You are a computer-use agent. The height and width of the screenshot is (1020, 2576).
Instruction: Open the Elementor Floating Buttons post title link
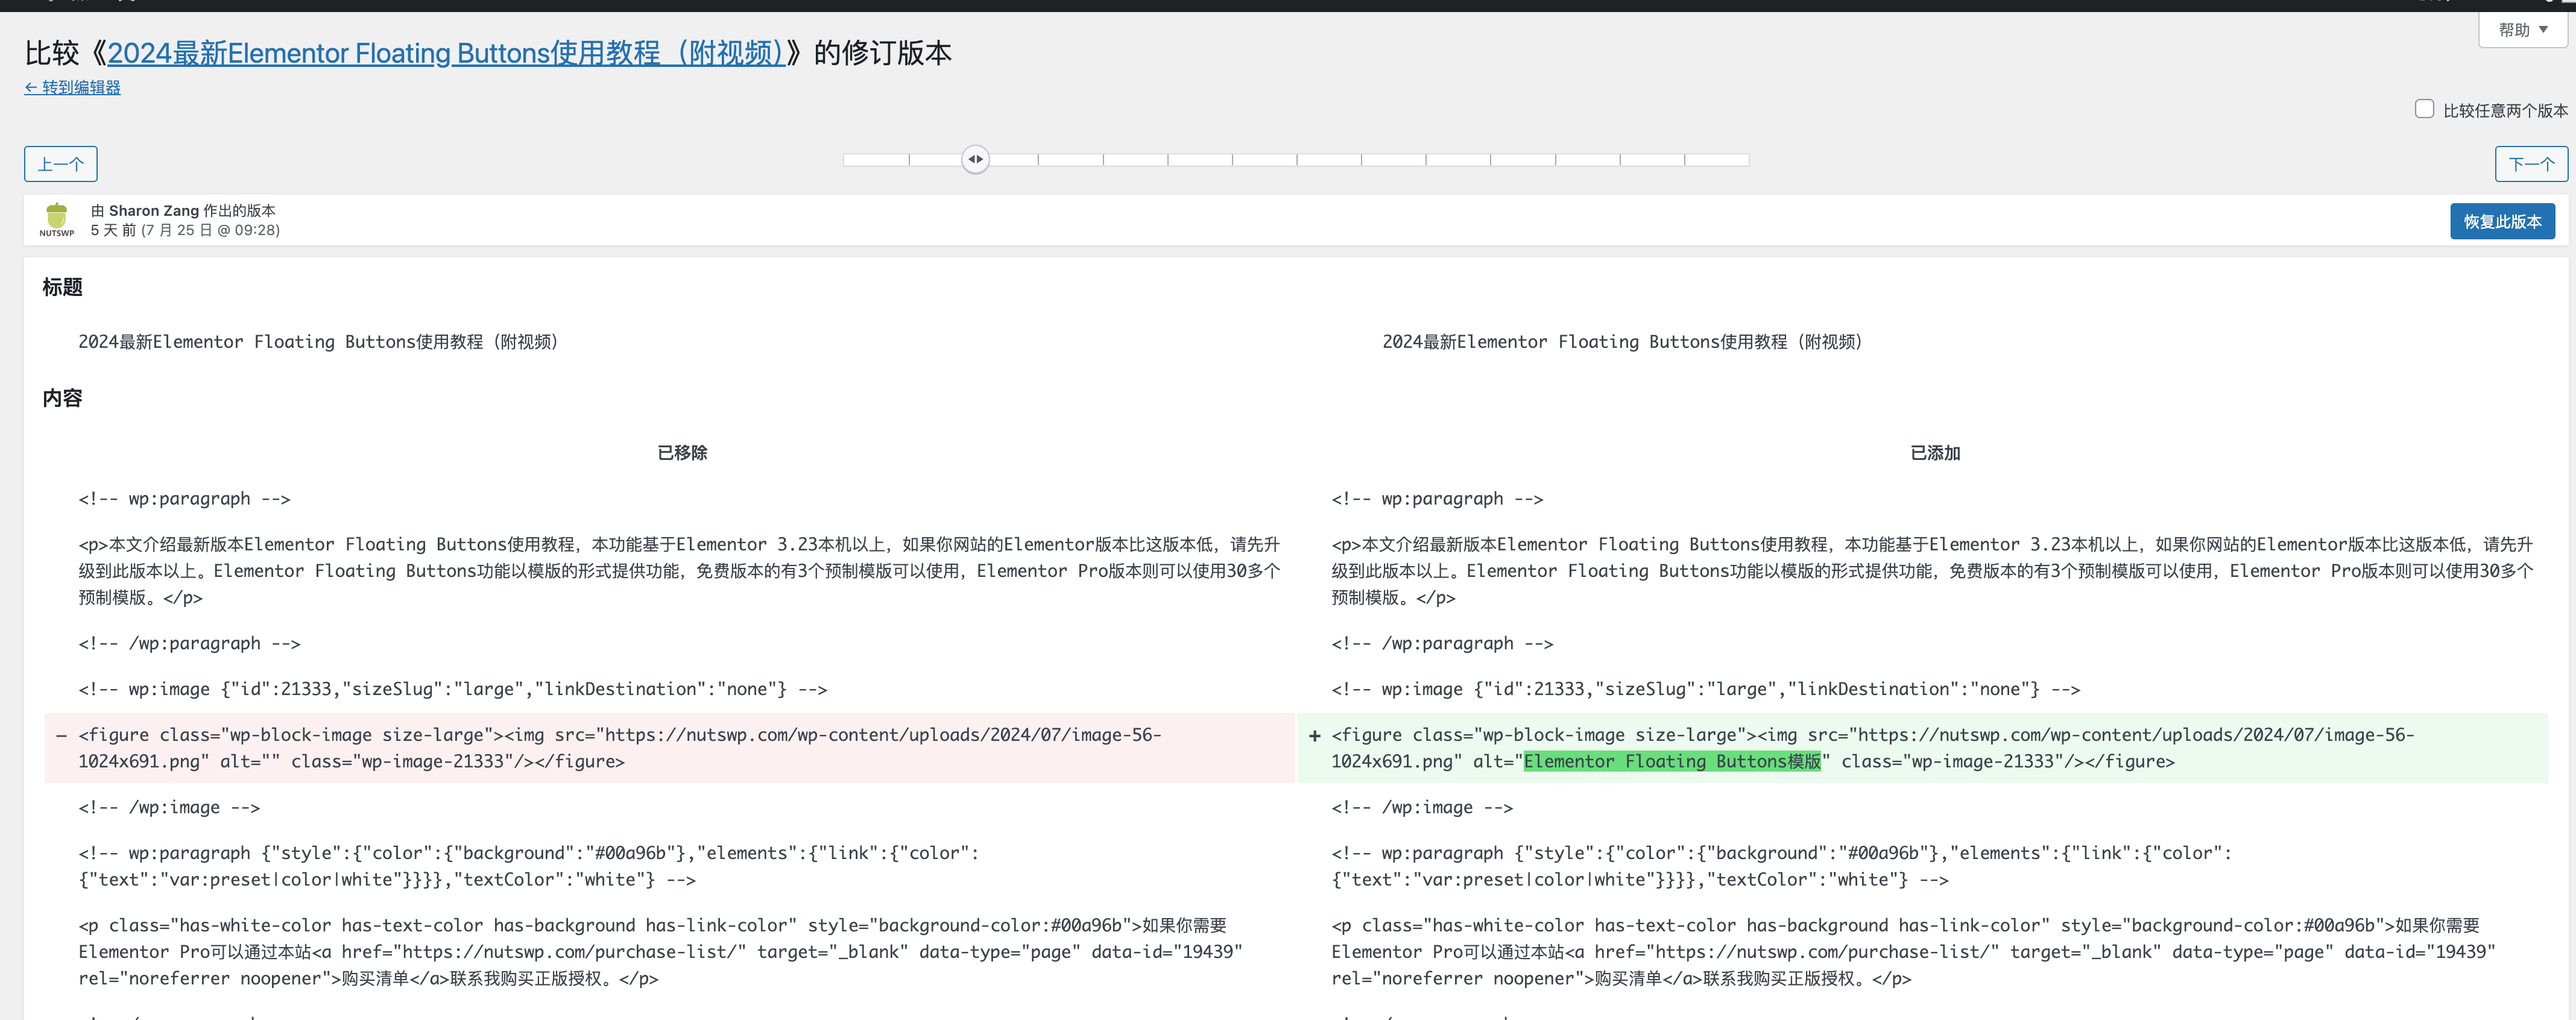pos(445,53)
